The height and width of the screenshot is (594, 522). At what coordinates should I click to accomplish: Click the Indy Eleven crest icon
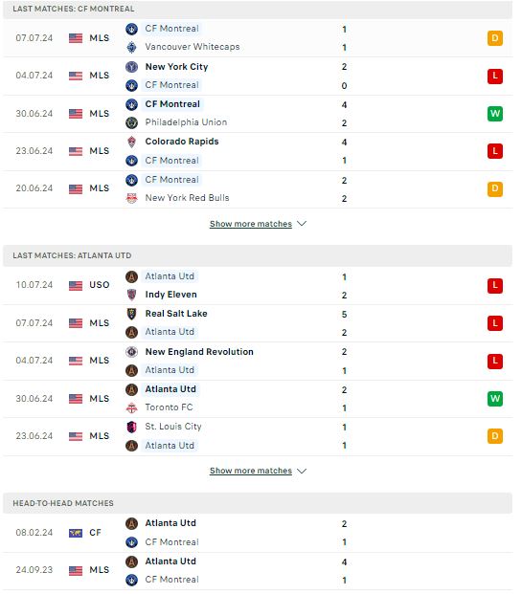pyautogui.click(x=131, y=295)
